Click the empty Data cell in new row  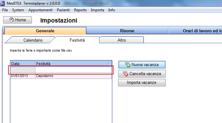(23, 70)
